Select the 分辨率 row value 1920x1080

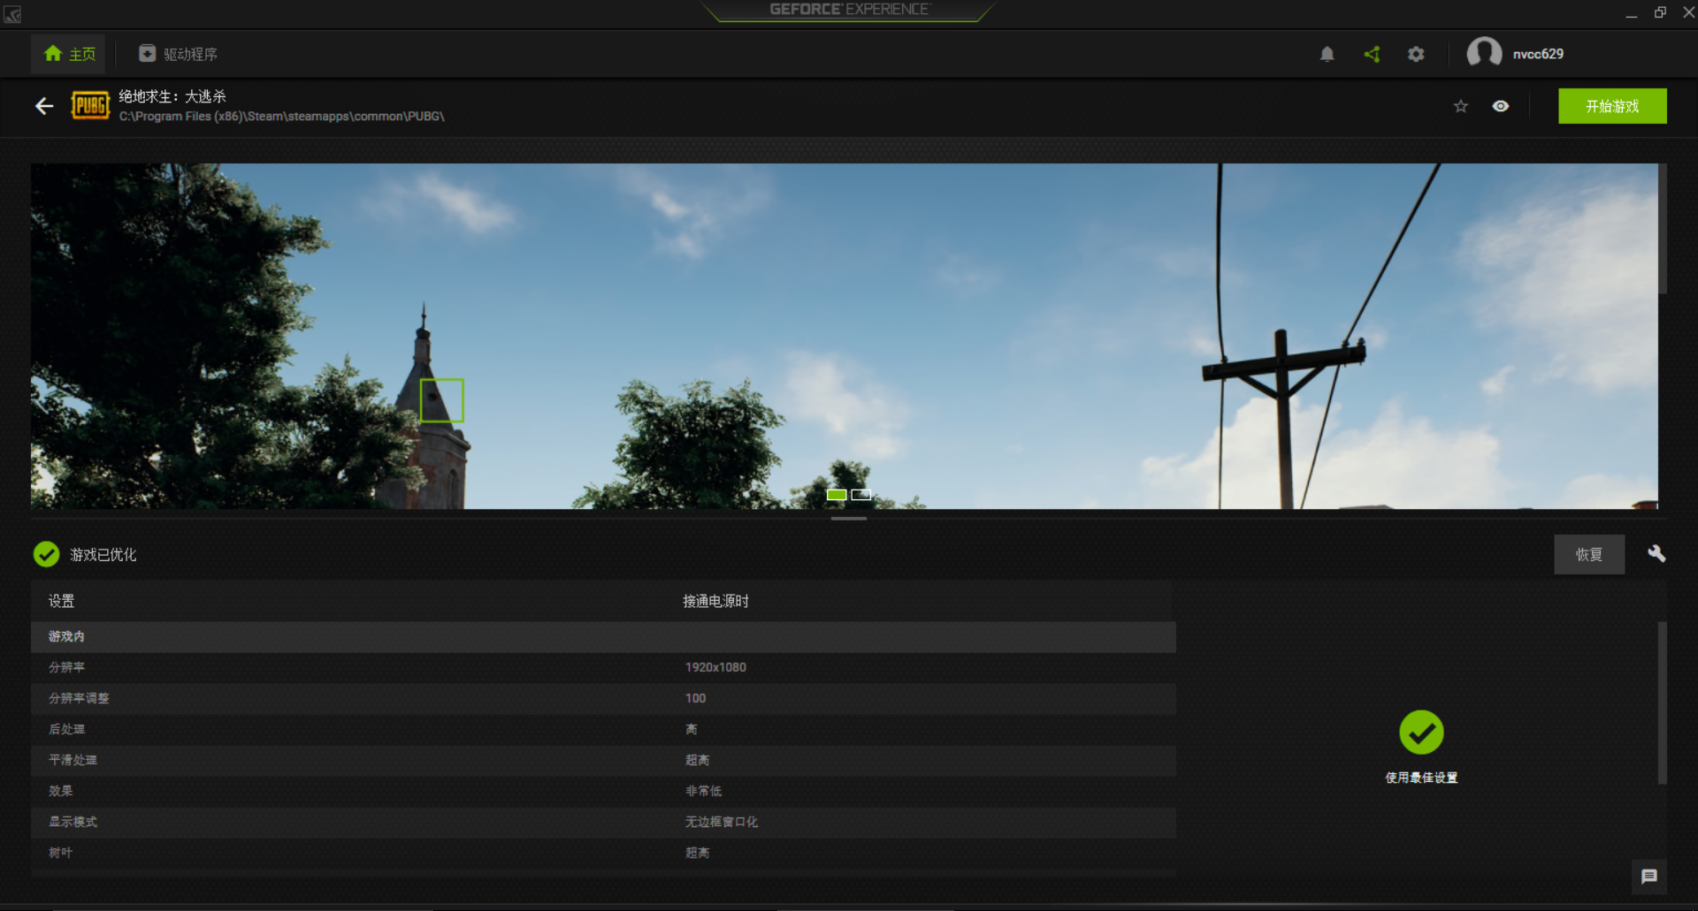715,667
